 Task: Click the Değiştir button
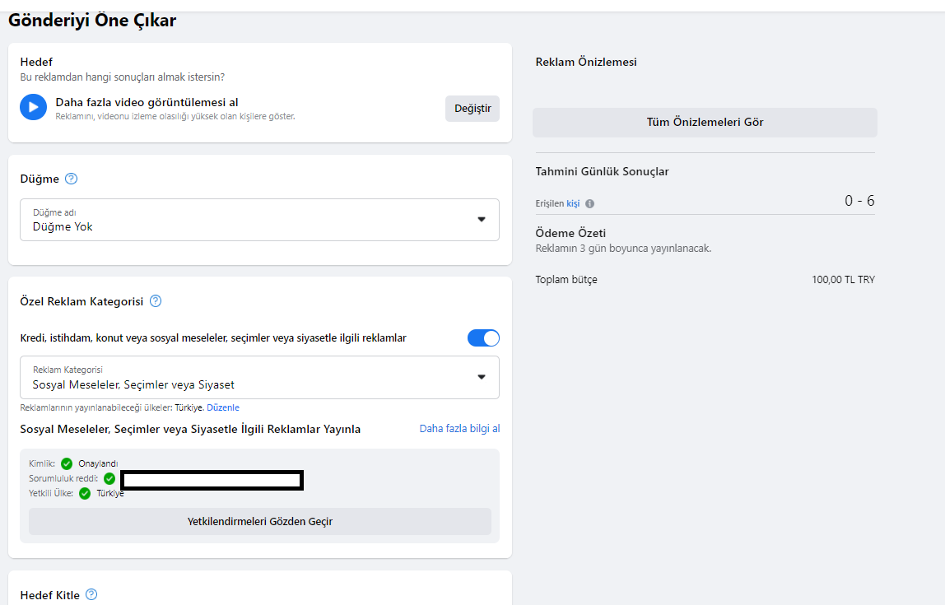(x=472, y=109)
